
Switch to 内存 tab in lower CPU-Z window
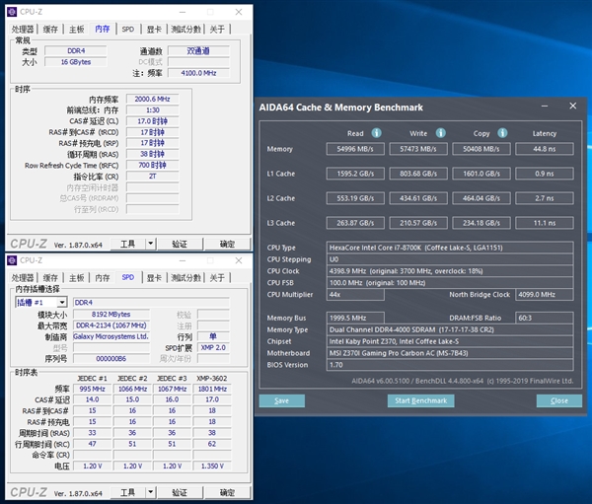tap(103, 278)
